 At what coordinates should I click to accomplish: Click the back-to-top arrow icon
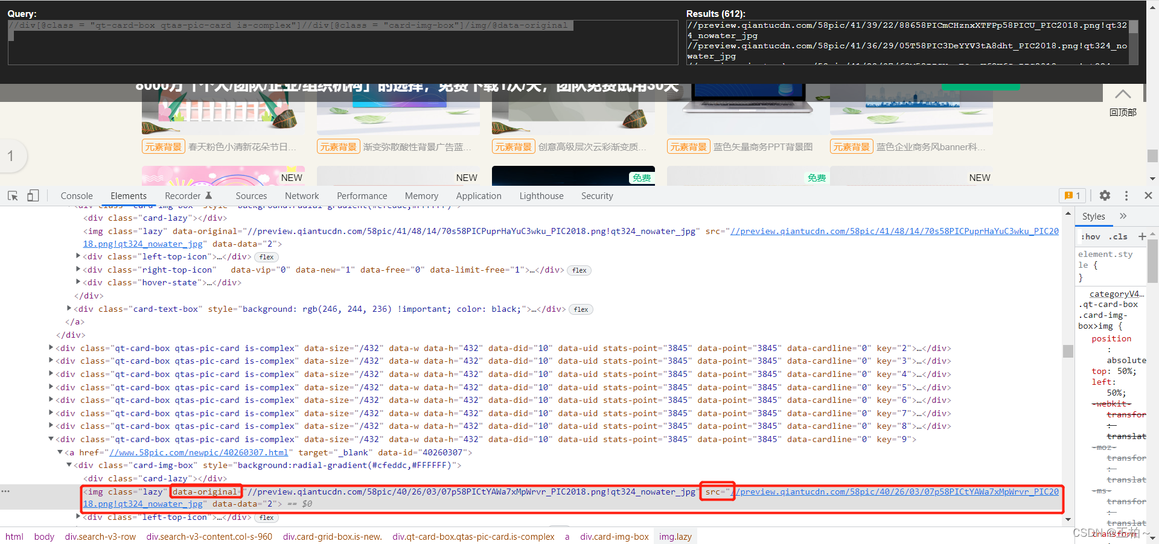coord(1123,94)
